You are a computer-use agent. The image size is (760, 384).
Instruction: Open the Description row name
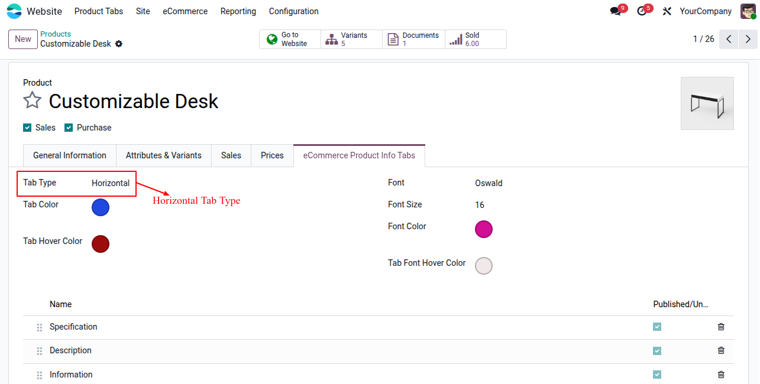70,350
